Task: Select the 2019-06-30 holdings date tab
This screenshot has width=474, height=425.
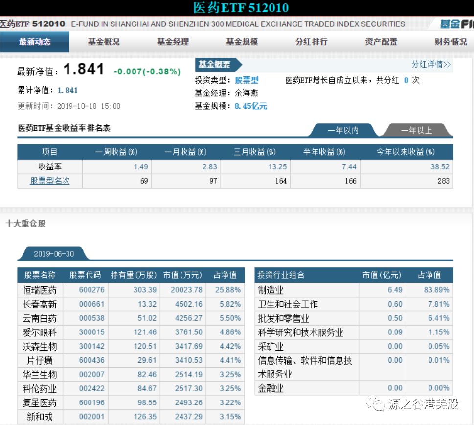Action: coord(54,254)
